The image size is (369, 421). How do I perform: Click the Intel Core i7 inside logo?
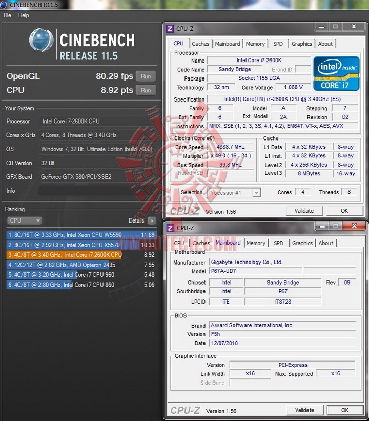click(336, 73)
